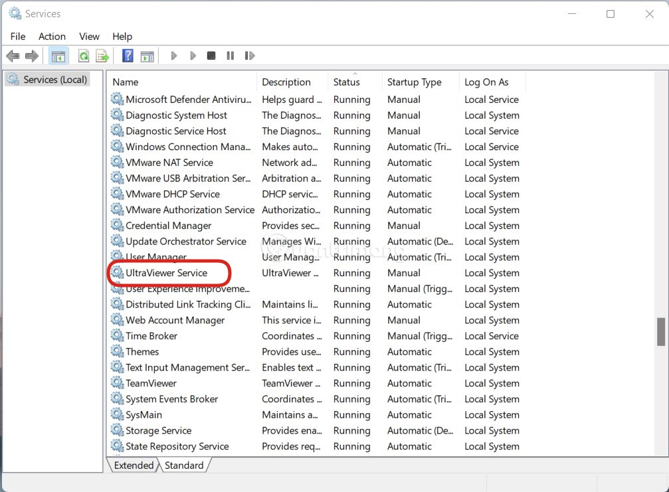Click the Refresh toolbar icon
Viewport: 669px width, 492px height.
click(84, 56)
